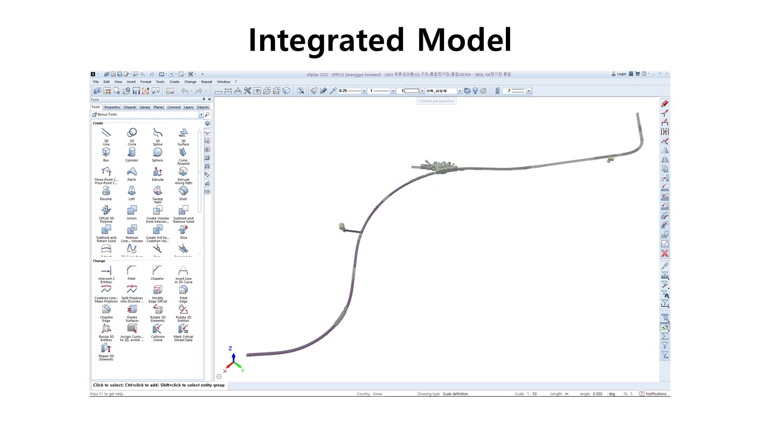Select the Union tool icon

point(132,211)
